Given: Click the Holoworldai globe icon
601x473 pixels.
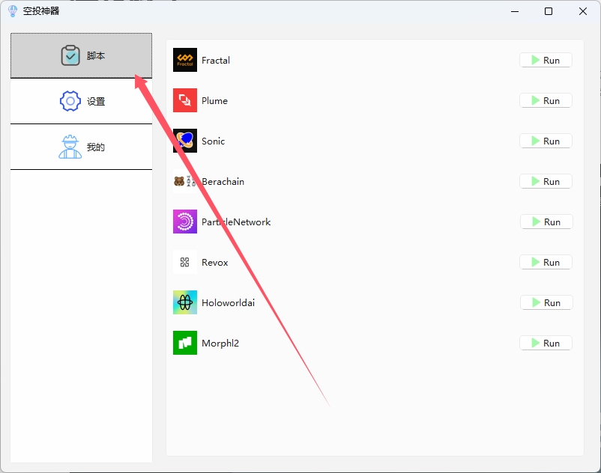Looking at the screenshot, I should point(185,302).
